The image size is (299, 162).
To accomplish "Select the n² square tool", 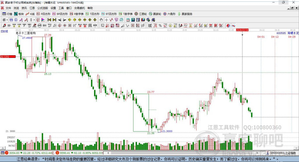I will (50, 26).
